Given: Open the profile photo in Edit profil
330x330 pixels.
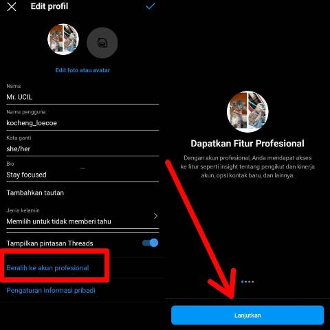Looking at the screenshot, I should coord(63,39).
